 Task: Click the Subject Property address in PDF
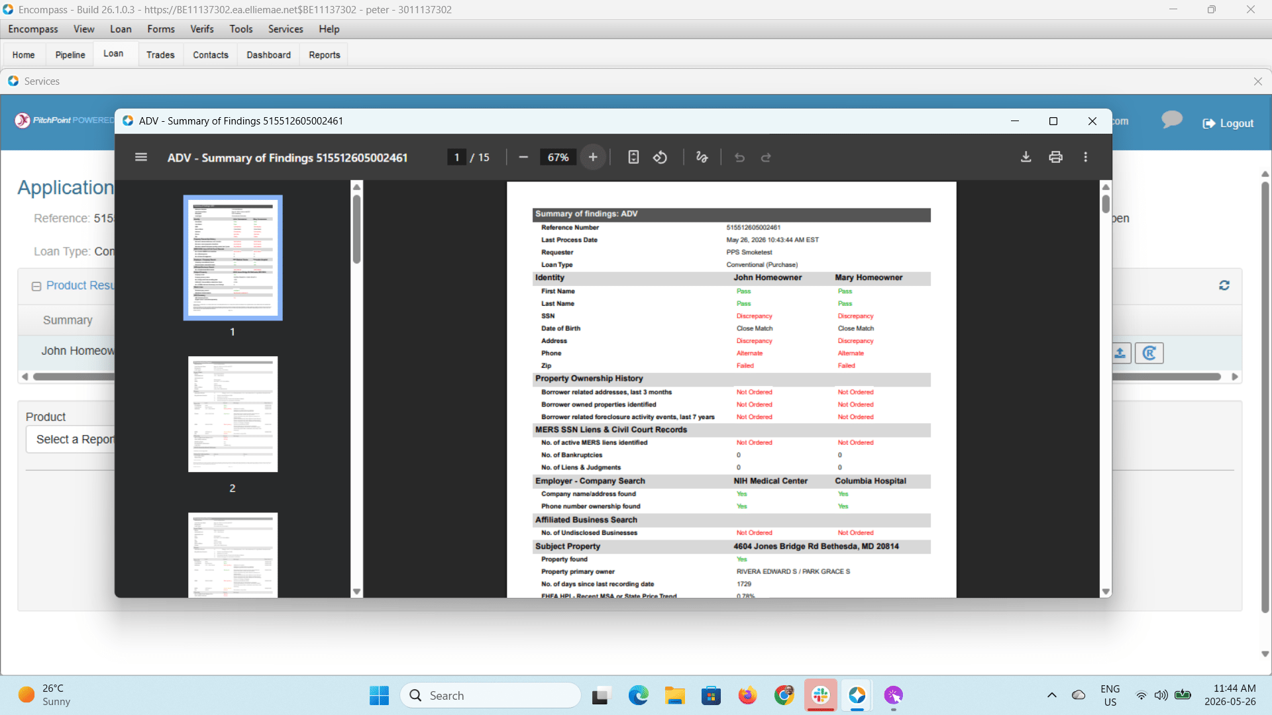click(816, 547)
